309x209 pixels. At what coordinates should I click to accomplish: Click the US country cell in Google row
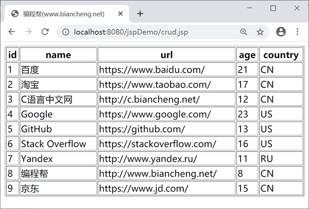pyautogui.click(x=281, y=114)
